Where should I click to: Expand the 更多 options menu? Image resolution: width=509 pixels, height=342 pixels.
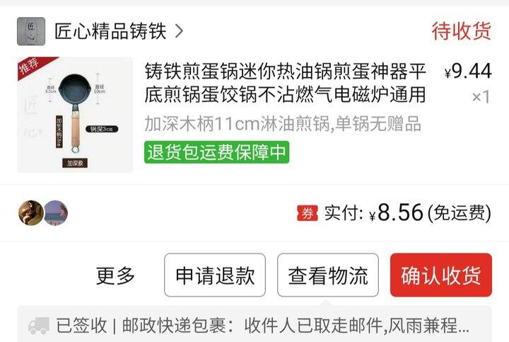115,275
